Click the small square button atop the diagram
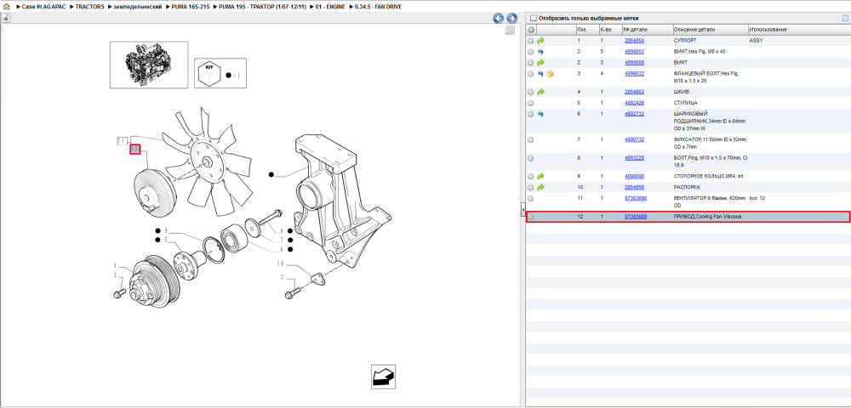The height and width of the screenshot is (408, 851). 510,31
